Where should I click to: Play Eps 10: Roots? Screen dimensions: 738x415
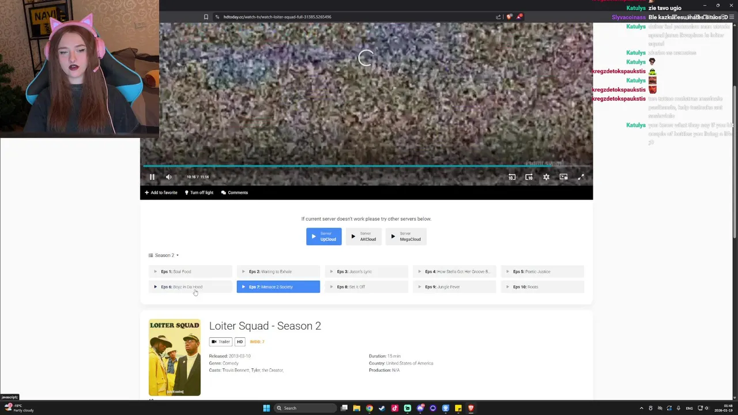click(x=543, y=286)
